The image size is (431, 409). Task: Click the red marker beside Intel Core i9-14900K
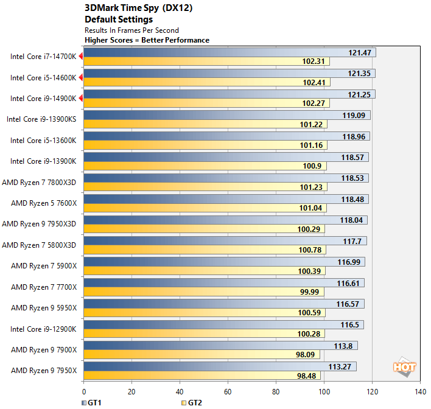(x=81, y=98)
